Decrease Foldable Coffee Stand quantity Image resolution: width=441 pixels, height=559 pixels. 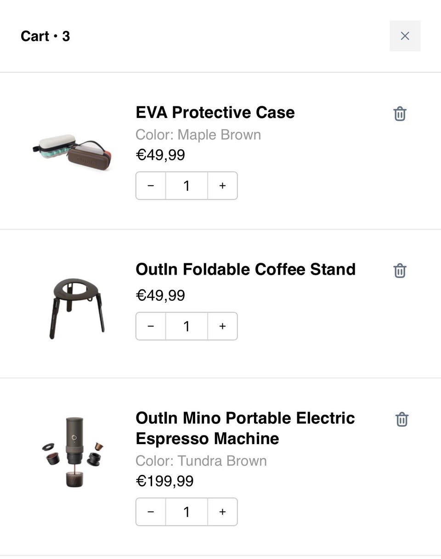[151, 326]
